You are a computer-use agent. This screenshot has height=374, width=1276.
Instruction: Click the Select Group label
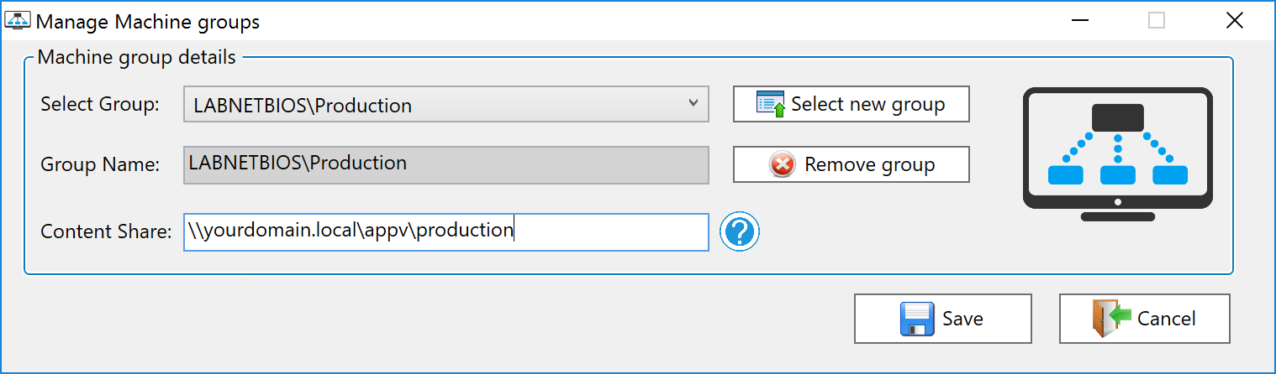coord(99,105)
